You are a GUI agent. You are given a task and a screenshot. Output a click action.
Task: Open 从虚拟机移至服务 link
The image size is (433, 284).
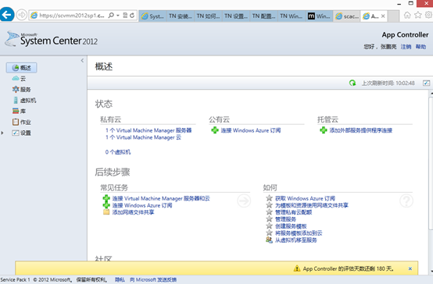click(295, 240)
